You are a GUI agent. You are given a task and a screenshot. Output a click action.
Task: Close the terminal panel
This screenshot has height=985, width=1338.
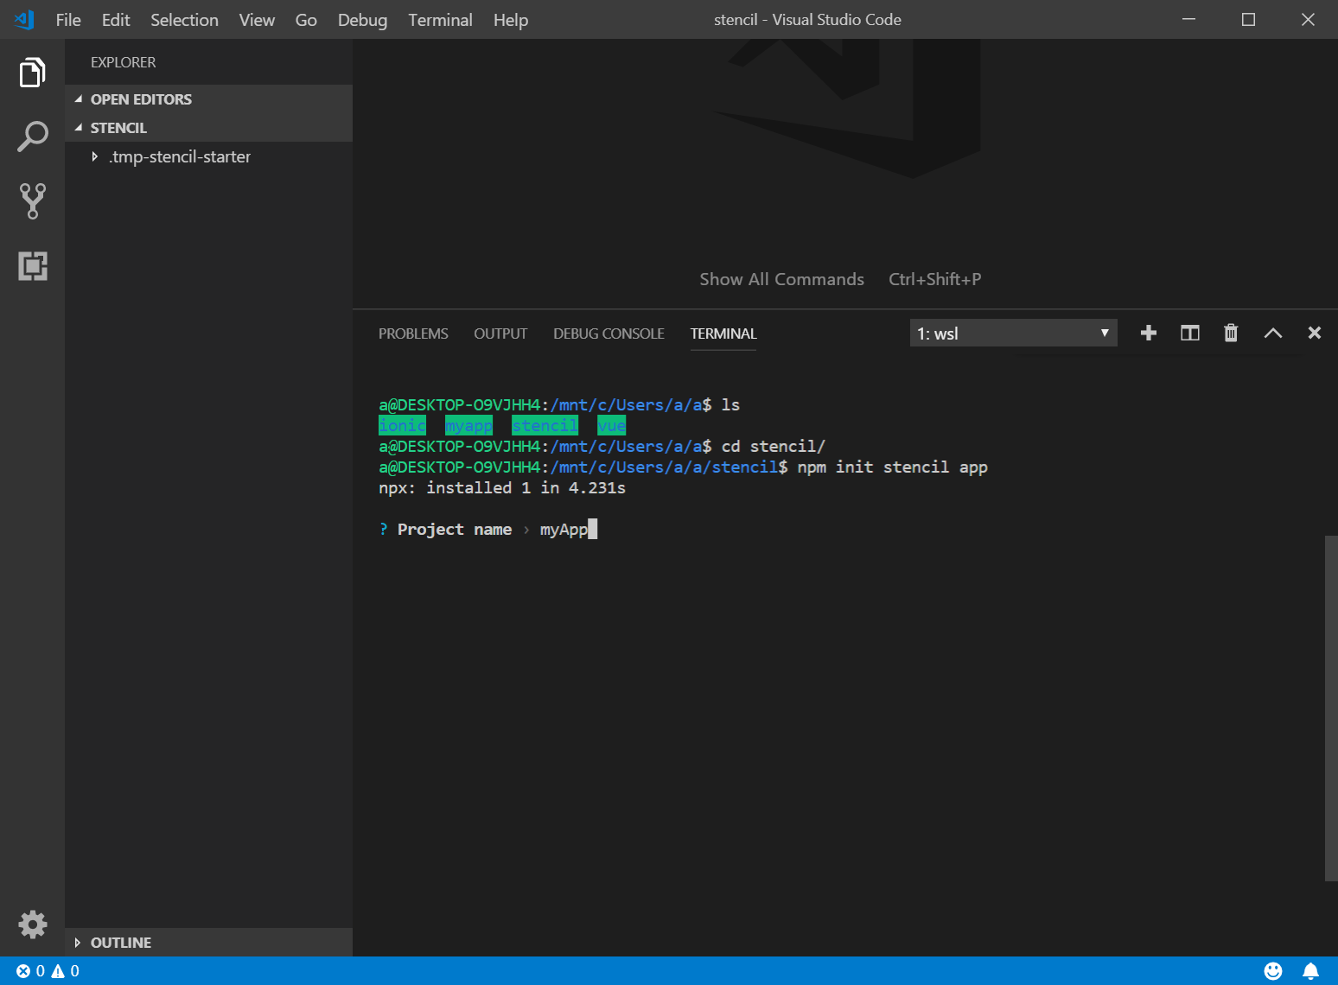(x=1314, y=334)
